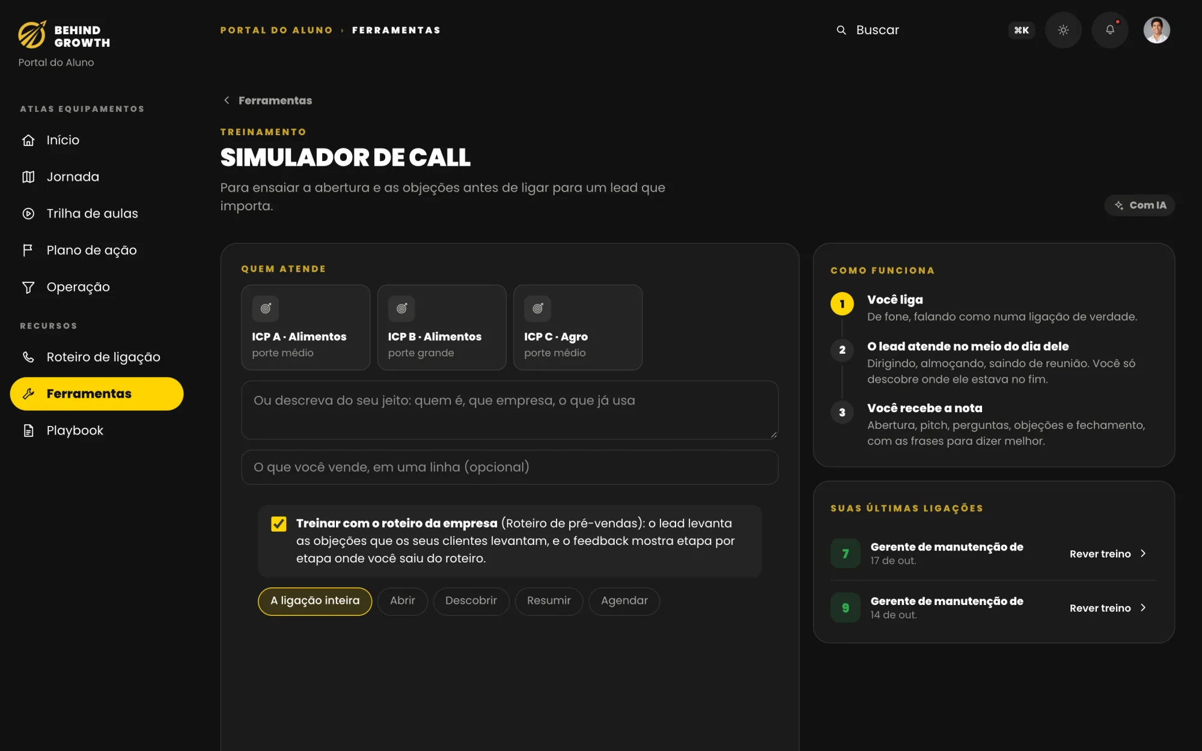Click the ⌘K shortcut badge
1202x751 pixels.
(1021, 30)
